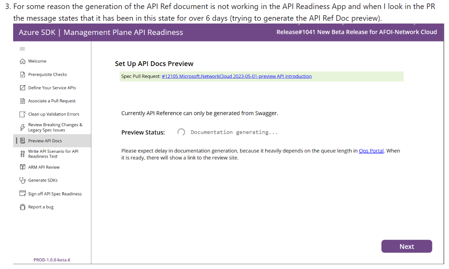Click the PROD-1.0.0-beta.6 version label
449x269 pixels.
(52, 260)
